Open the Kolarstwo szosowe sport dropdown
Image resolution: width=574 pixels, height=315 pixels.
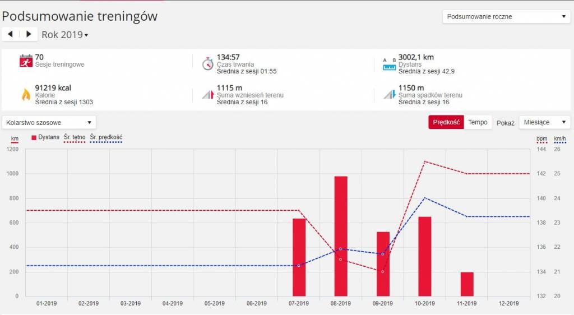[49, 123]
